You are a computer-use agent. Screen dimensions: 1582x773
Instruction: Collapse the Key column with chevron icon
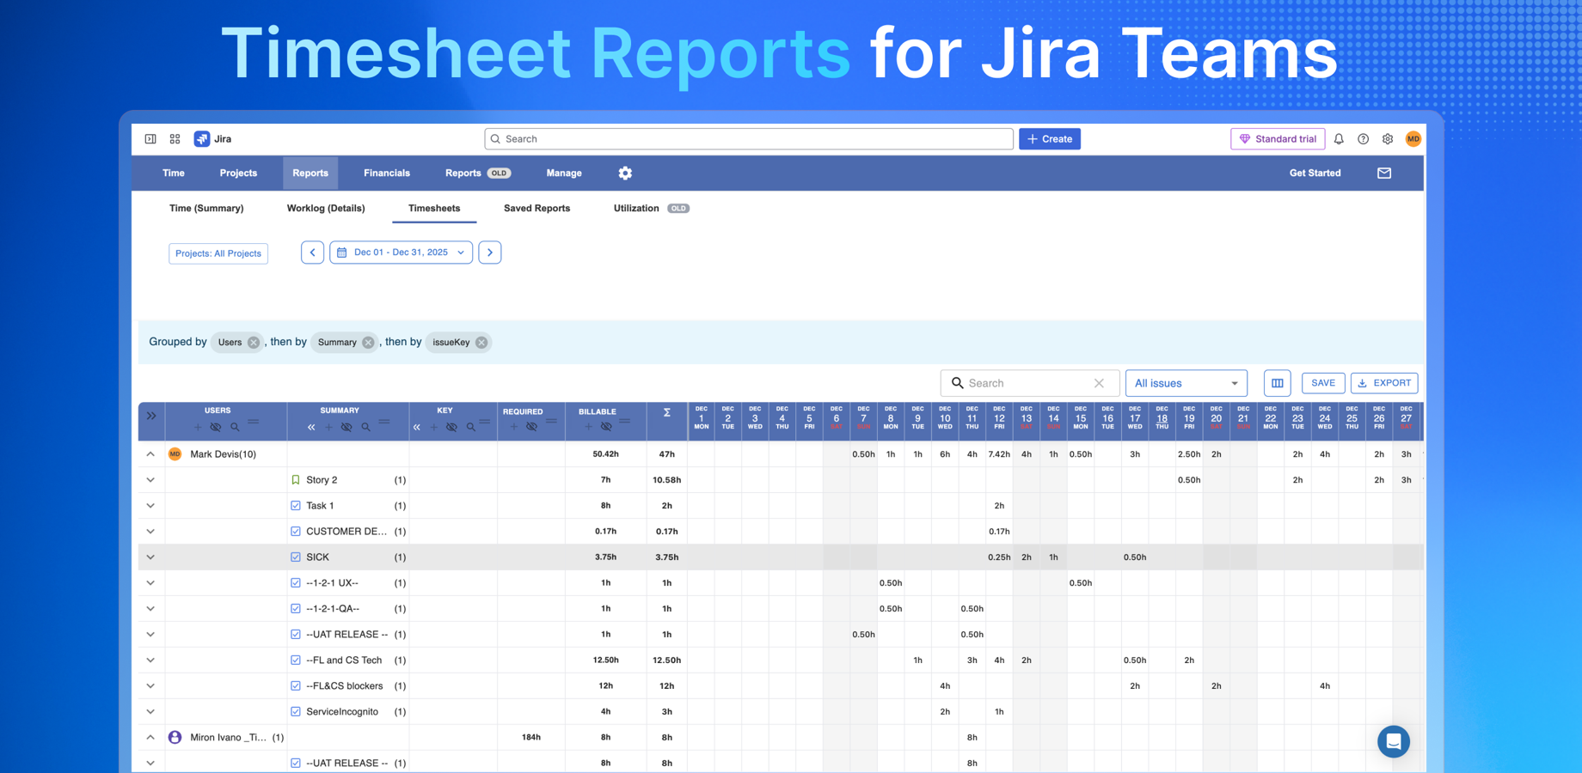416,427
